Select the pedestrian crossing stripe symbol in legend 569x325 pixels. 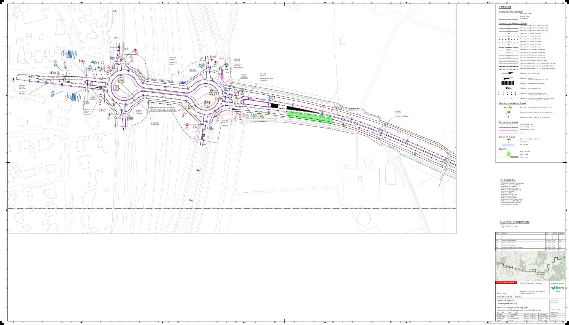click(507, 83)
